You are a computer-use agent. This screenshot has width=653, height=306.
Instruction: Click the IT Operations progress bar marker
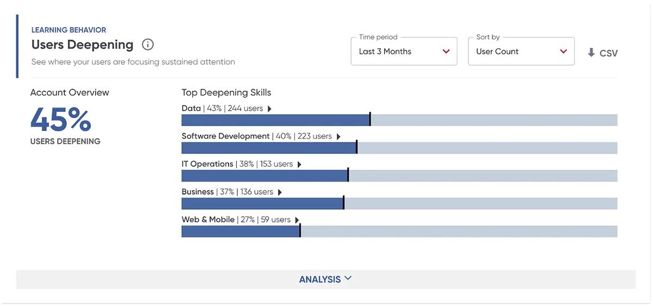(x=348, y=175)
